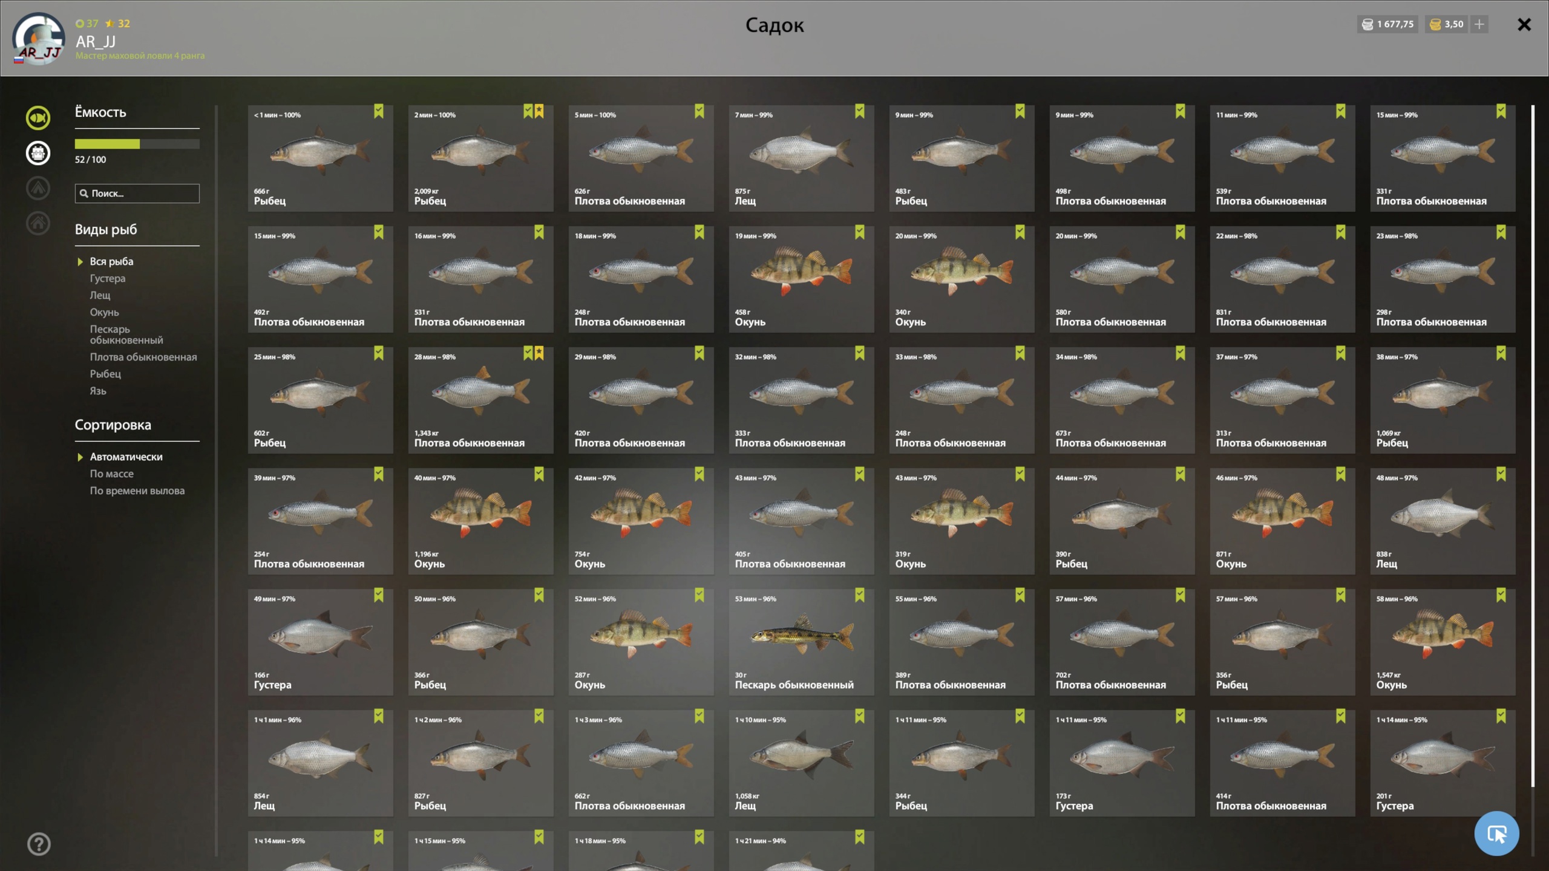Click the AR_JJ player avatar
Image resolution: width=1549 pixels, height=871 pixels.
point(38,39)
